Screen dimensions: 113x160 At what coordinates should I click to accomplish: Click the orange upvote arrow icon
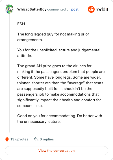point(7,139)
